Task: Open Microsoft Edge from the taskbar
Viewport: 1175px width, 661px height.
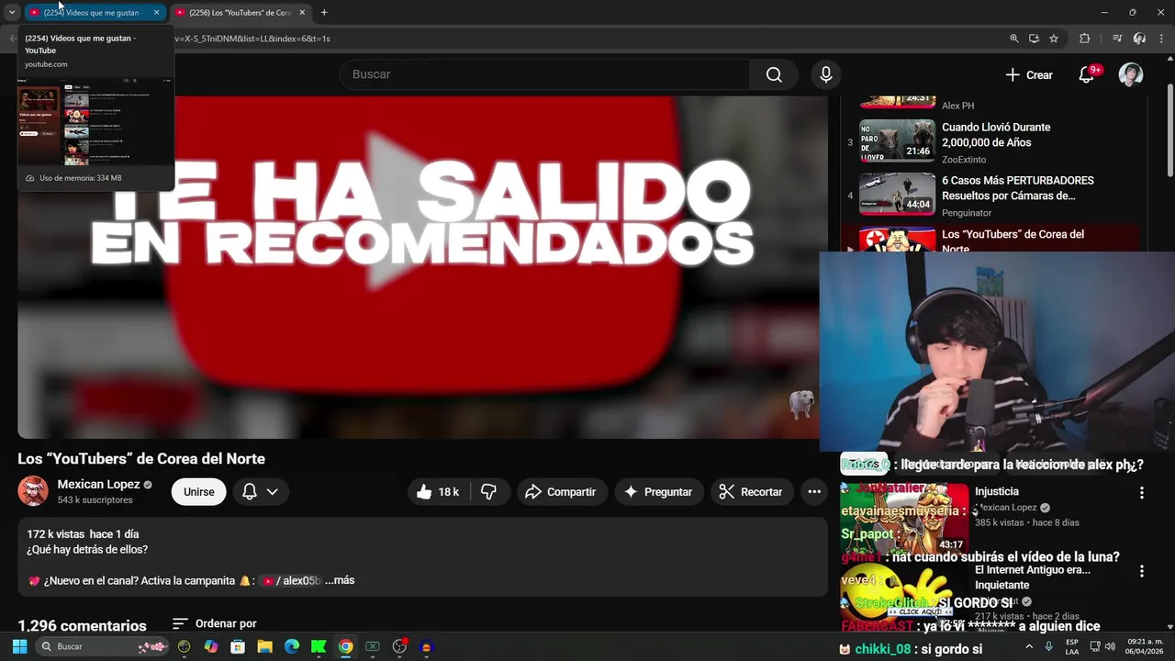Action: point(292,646)
